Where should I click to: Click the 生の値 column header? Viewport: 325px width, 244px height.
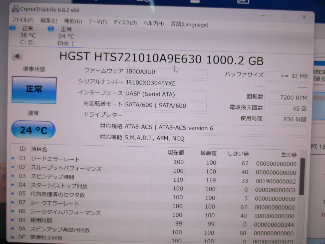[289, 155]
